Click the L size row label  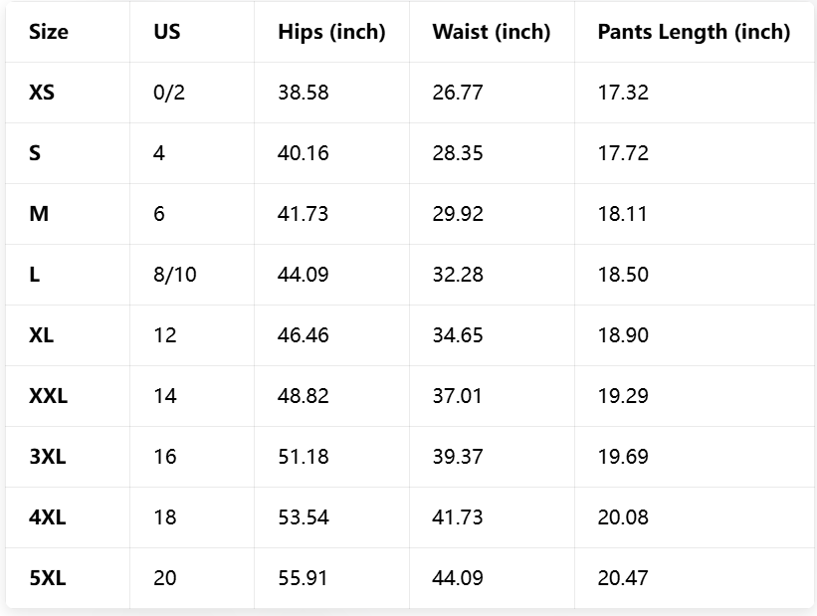[x=35, y=275]
